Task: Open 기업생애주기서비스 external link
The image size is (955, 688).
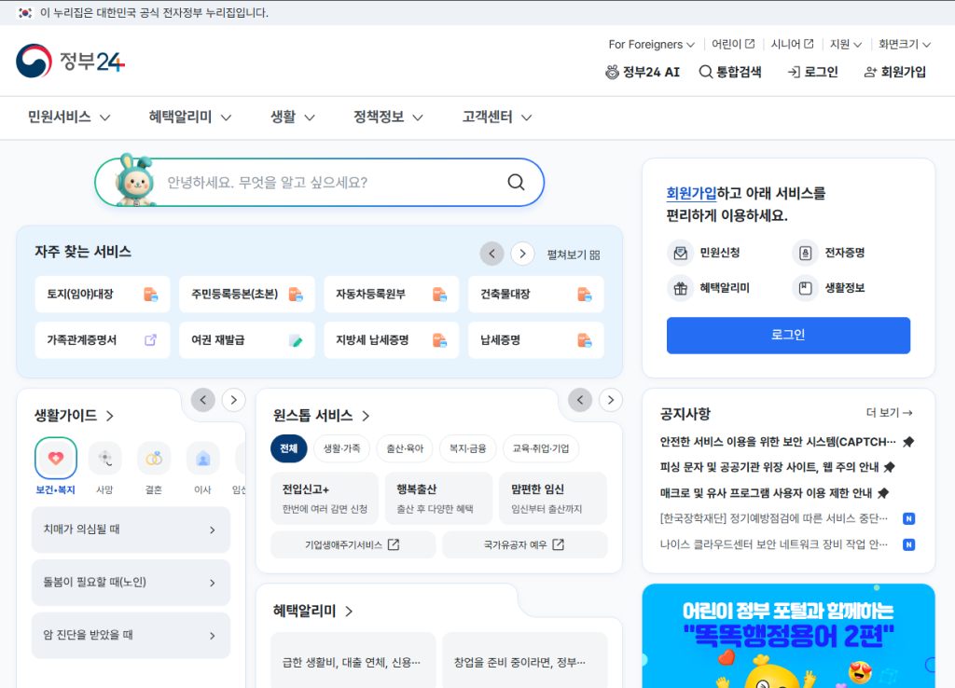Action: (x=353, y=545)
